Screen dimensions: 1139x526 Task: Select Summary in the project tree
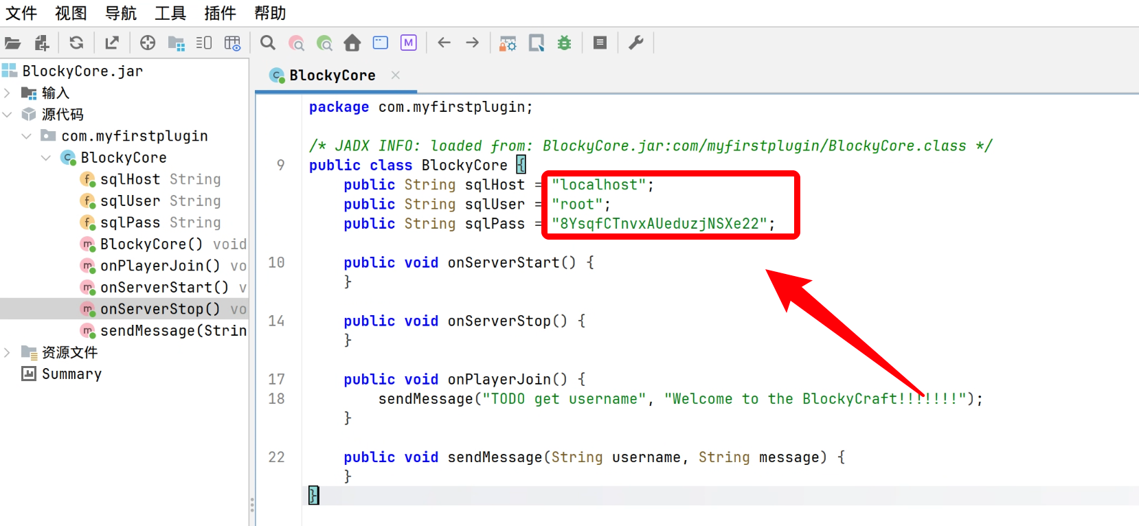tap(71, 374)
